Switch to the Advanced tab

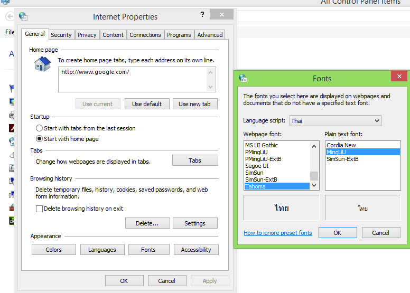(210, 35)
